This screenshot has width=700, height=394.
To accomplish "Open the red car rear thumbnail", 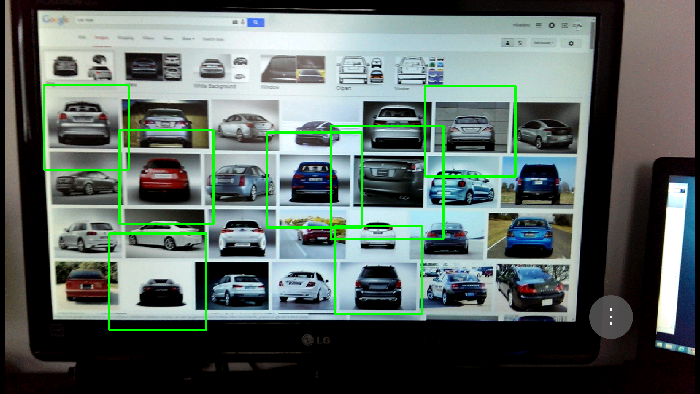I will pos(163,179).
